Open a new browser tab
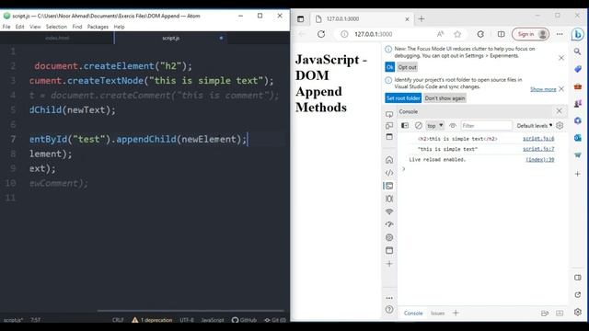Viewport: 589px width, 331px height. 422,18
